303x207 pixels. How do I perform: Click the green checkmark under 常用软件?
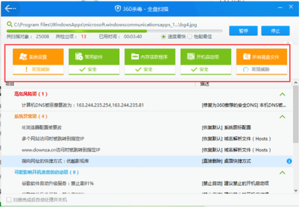tap(82, 69)
